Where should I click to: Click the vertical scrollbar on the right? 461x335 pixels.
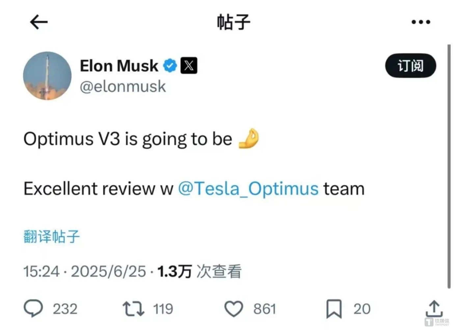[449, 165]
